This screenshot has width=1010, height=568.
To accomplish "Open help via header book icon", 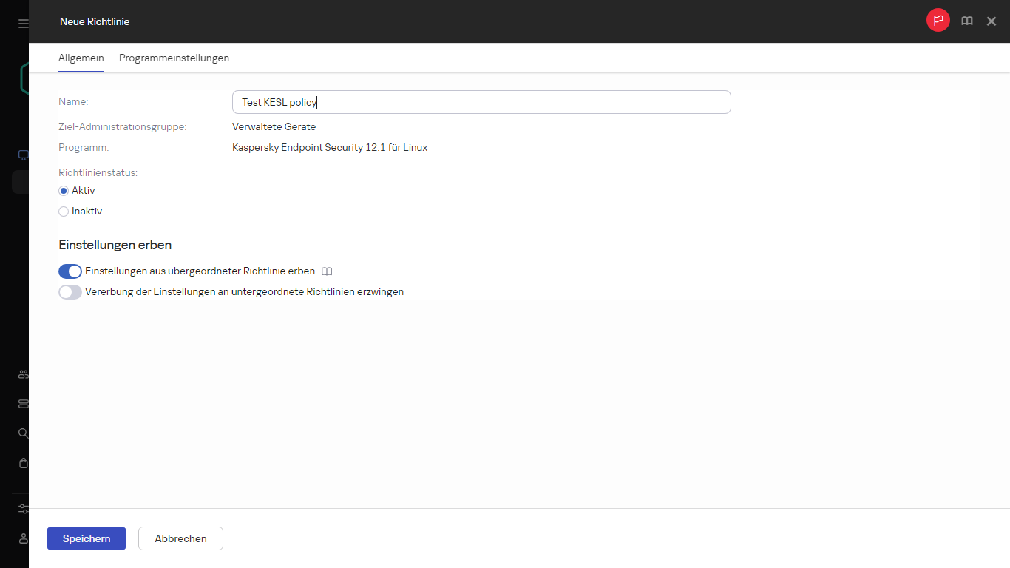I will tap(966, 21).
